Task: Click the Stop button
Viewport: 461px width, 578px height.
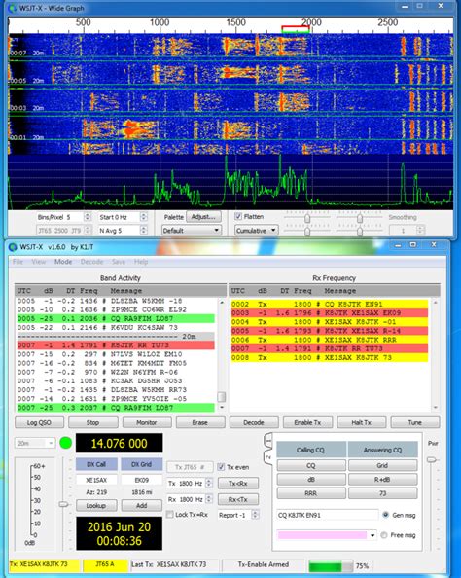Action: coord(92,423)
